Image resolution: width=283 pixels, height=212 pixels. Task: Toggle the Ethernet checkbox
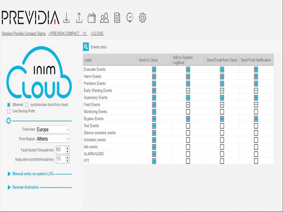point(9,105)
